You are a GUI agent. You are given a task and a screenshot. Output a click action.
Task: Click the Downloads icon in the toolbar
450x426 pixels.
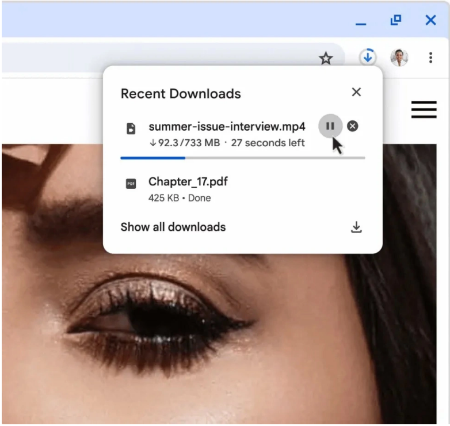tap(367, 57)
